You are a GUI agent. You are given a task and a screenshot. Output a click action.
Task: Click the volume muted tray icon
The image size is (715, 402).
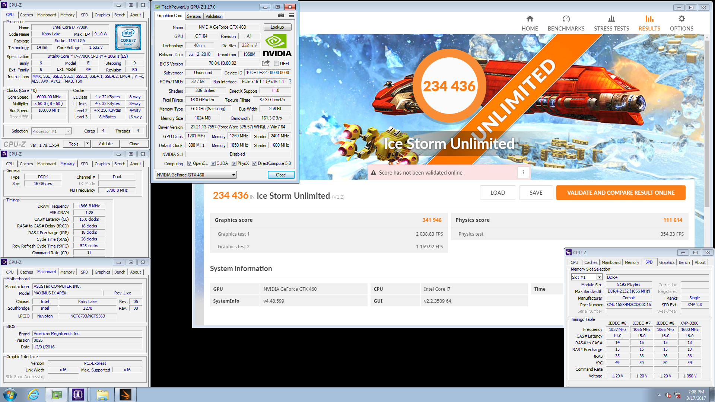[668, 395]
